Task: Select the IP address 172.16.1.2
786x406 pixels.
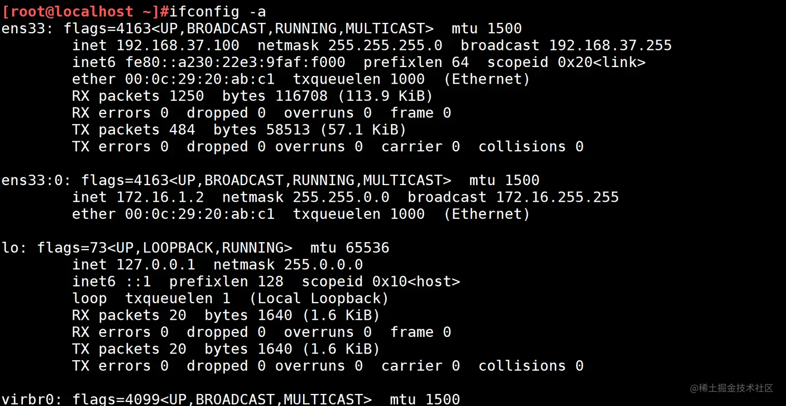Action: 160,197
